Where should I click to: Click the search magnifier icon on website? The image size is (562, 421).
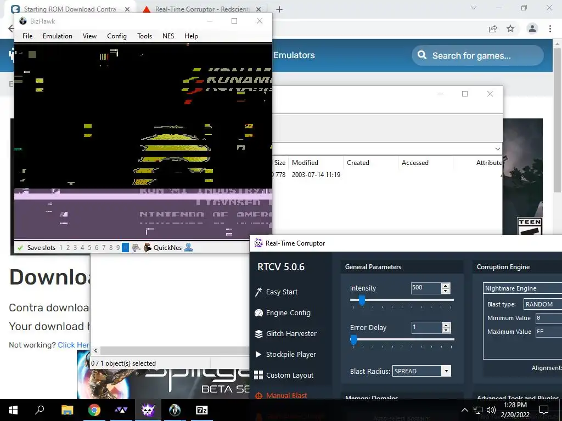(x=422, y=55)
